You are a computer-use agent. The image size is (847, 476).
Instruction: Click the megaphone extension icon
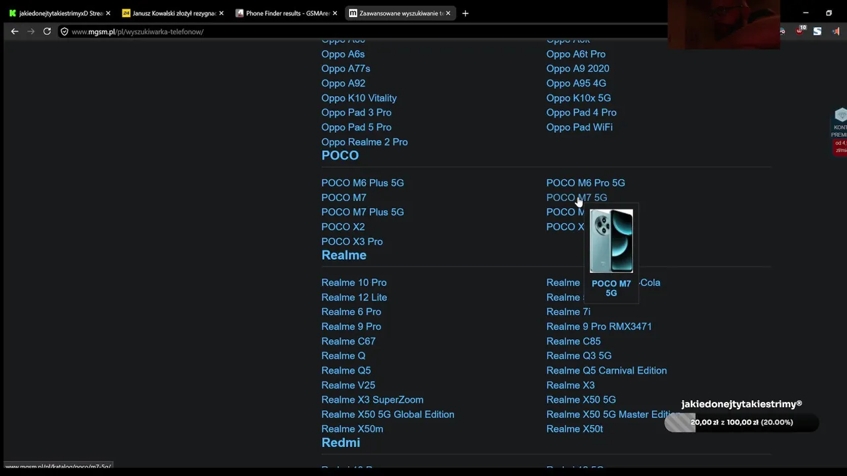836,31
